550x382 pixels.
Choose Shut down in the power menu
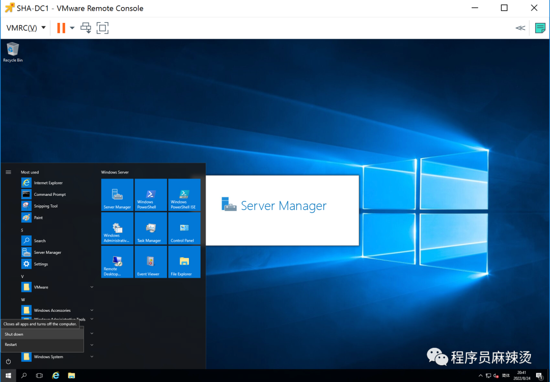tap(42, 334)
